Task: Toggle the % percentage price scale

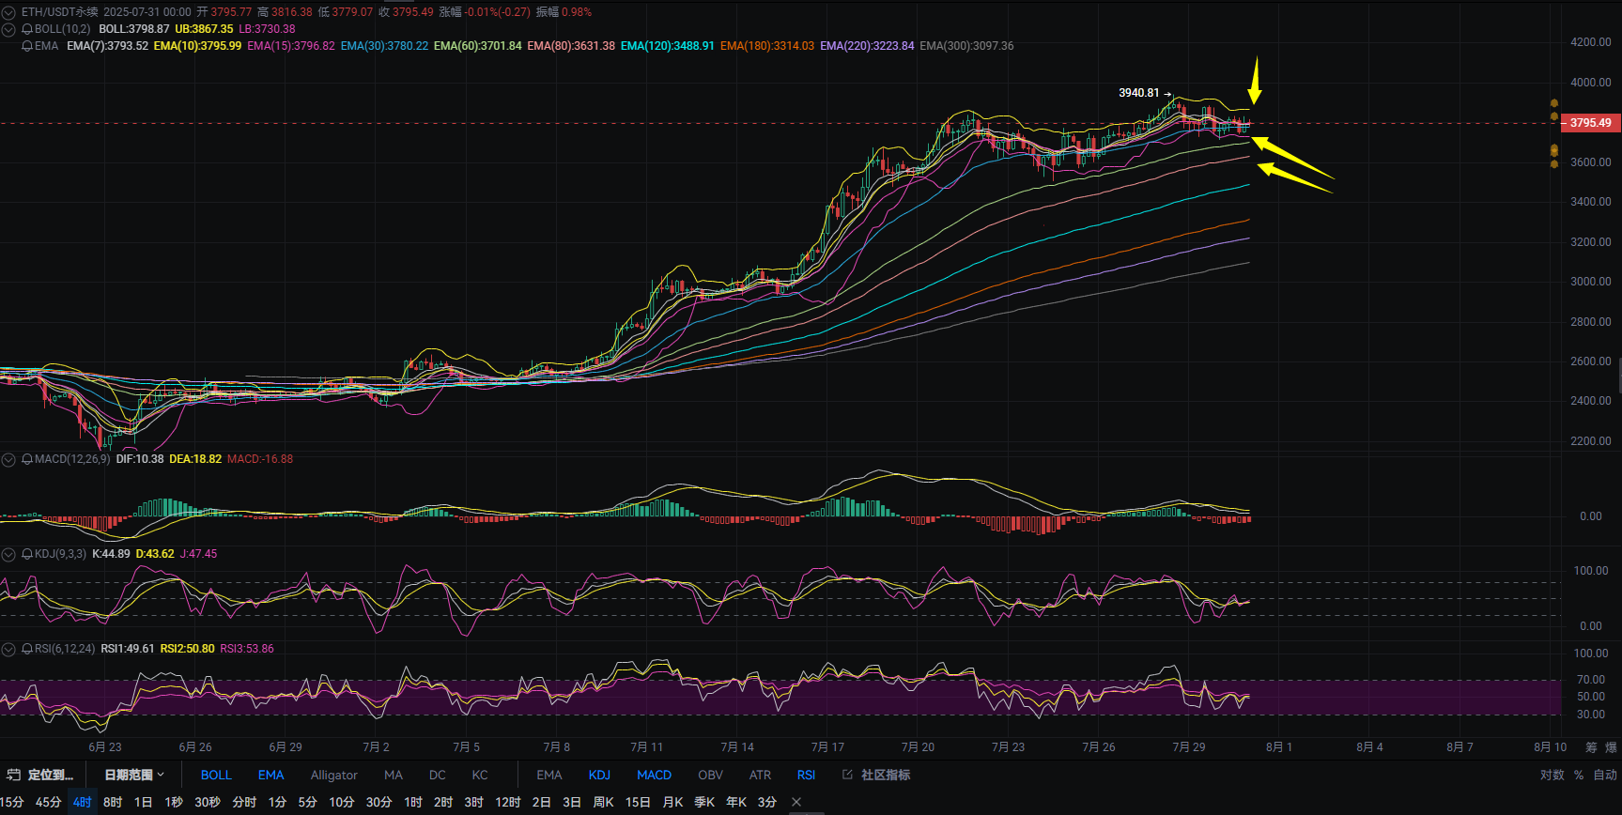Action: point(1579,775)
